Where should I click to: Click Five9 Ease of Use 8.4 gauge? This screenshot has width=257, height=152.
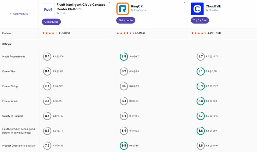coord(47,72)
